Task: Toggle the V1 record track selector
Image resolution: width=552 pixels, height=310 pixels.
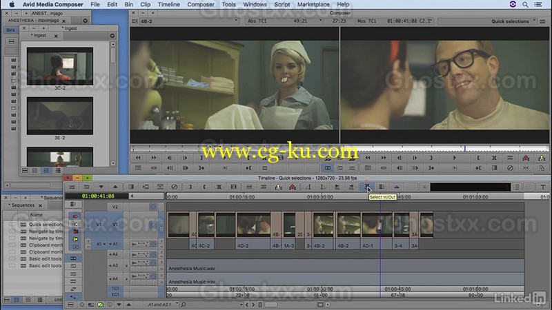Action: (115, 225)
